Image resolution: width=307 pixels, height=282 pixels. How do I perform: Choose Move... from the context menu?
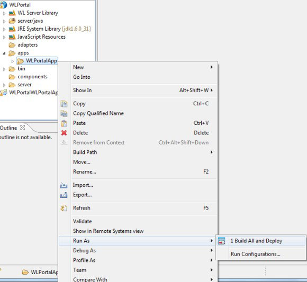pos(138,162)
